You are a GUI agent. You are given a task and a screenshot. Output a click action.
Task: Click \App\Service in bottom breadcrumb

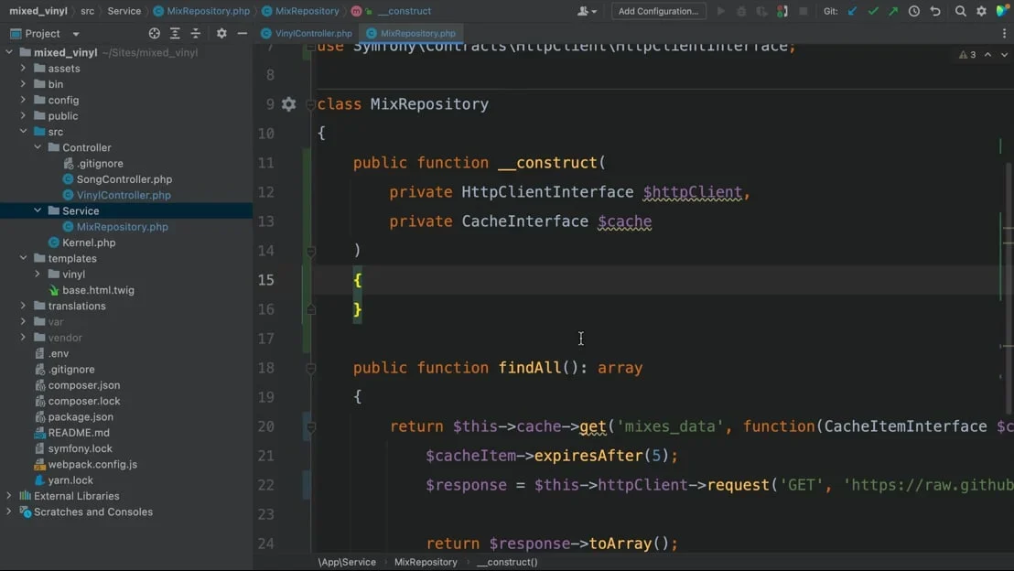347,562
